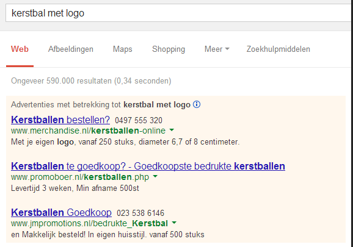Image resolution: width=353 pixels, height=247 pixels.
Task: Go to the Shopping tab
Action: pos(169,49)
